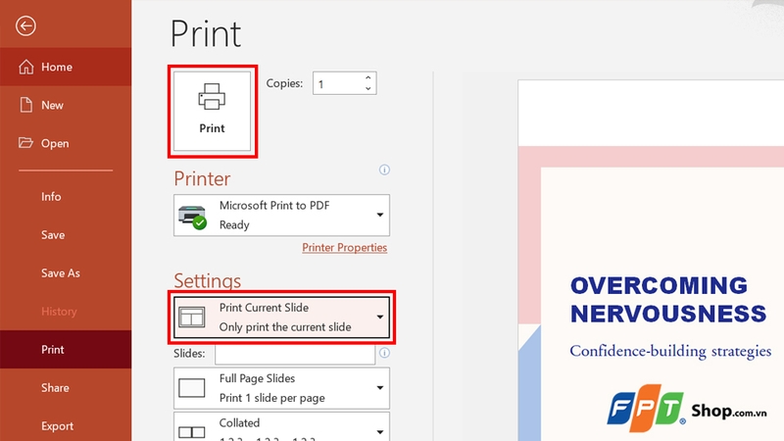Click the 'Printer' section heading
784x441 pixels.
202,179
